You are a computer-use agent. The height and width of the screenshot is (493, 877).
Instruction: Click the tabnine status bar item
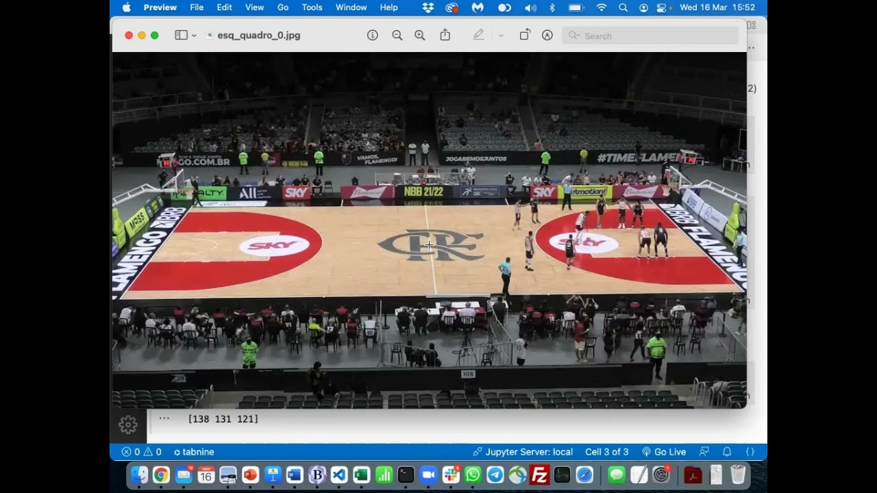194,452
